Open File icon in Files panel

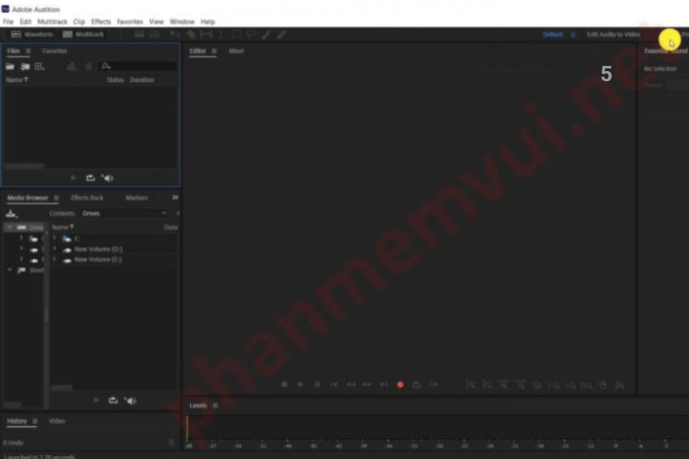pyautogui.click(x=11, y=67)
